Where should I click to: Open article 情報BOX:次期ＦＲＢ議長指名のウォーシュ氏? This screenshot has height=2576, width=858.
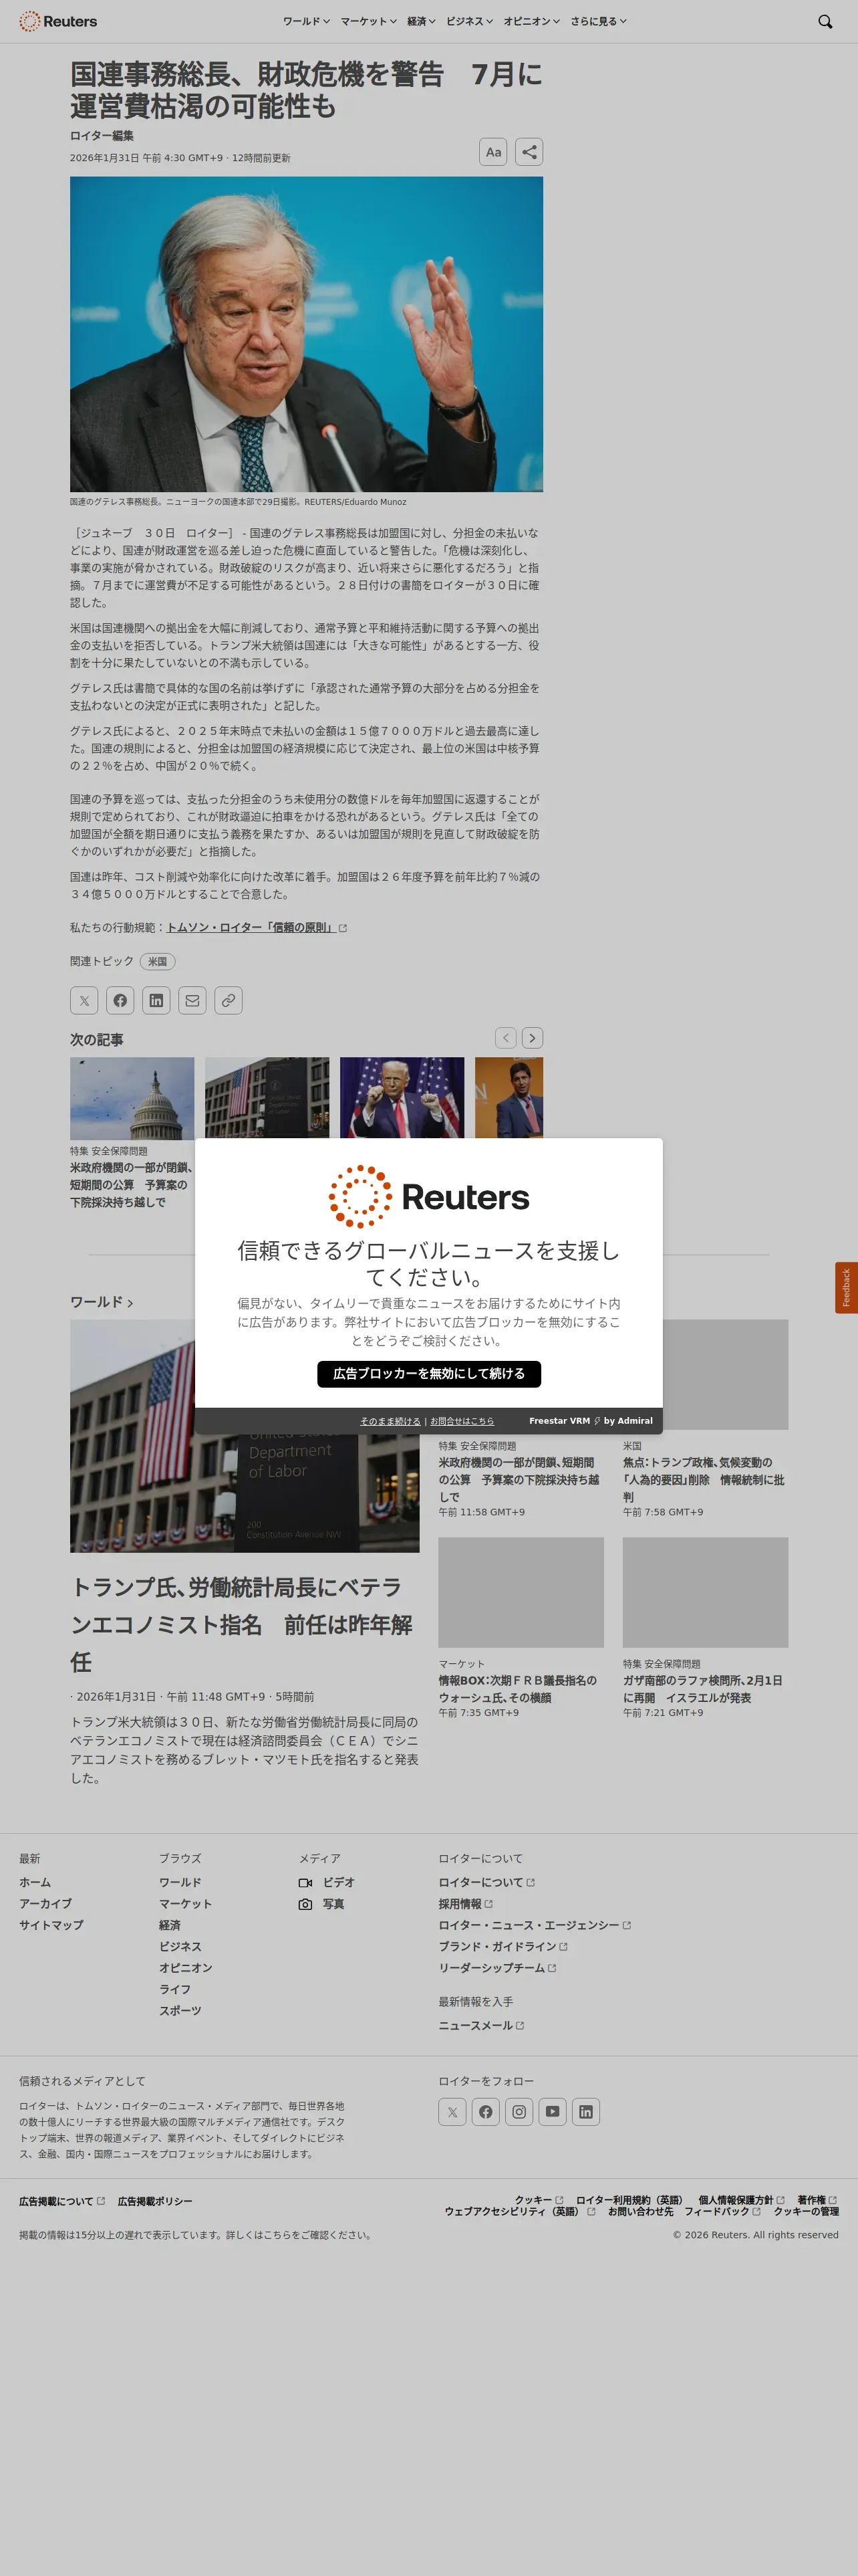pos(517,1689)
